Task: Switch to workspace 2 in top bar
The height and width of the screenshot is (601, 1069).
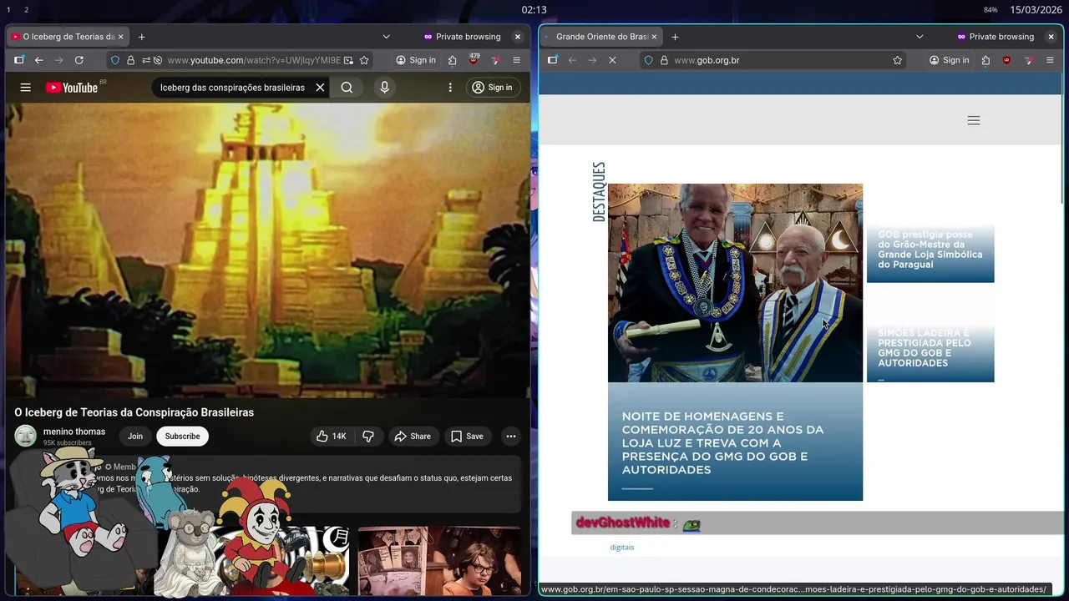Action: coord(26,10)
